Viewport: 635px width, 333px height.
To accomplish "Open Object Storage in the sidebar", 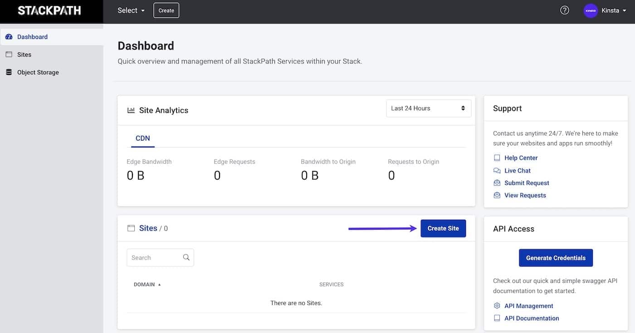I will 38,72.
